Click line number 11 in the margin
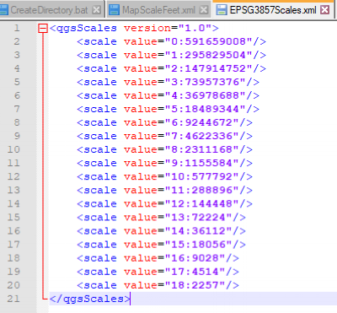This screenshot has width=337, height=313. tap(13, 163)
